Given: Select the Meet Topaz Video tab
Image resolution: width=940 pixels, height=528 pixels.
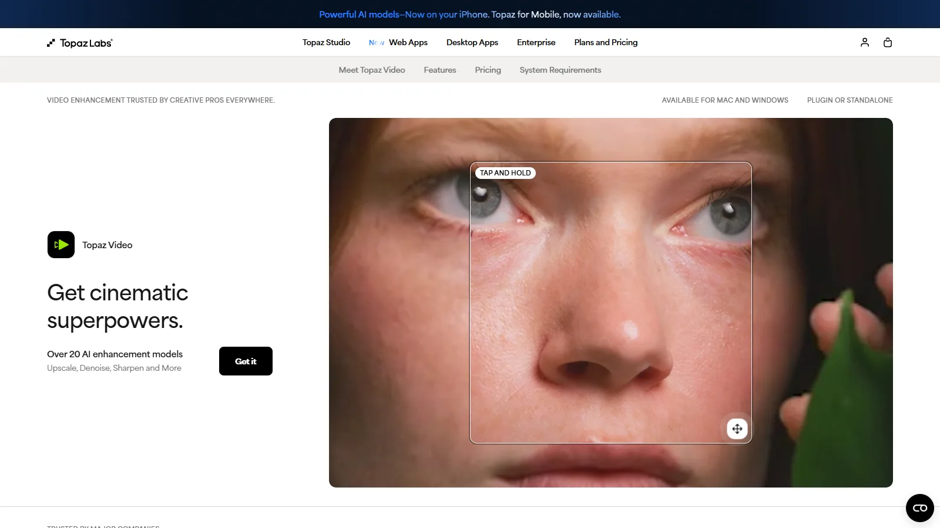Looking at the screenshot, I should pos(372,70).
